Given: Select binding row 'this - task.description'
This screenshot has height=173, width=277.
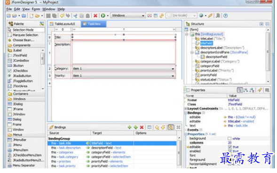Looking at the screenshot, I should tap(112, 148).
